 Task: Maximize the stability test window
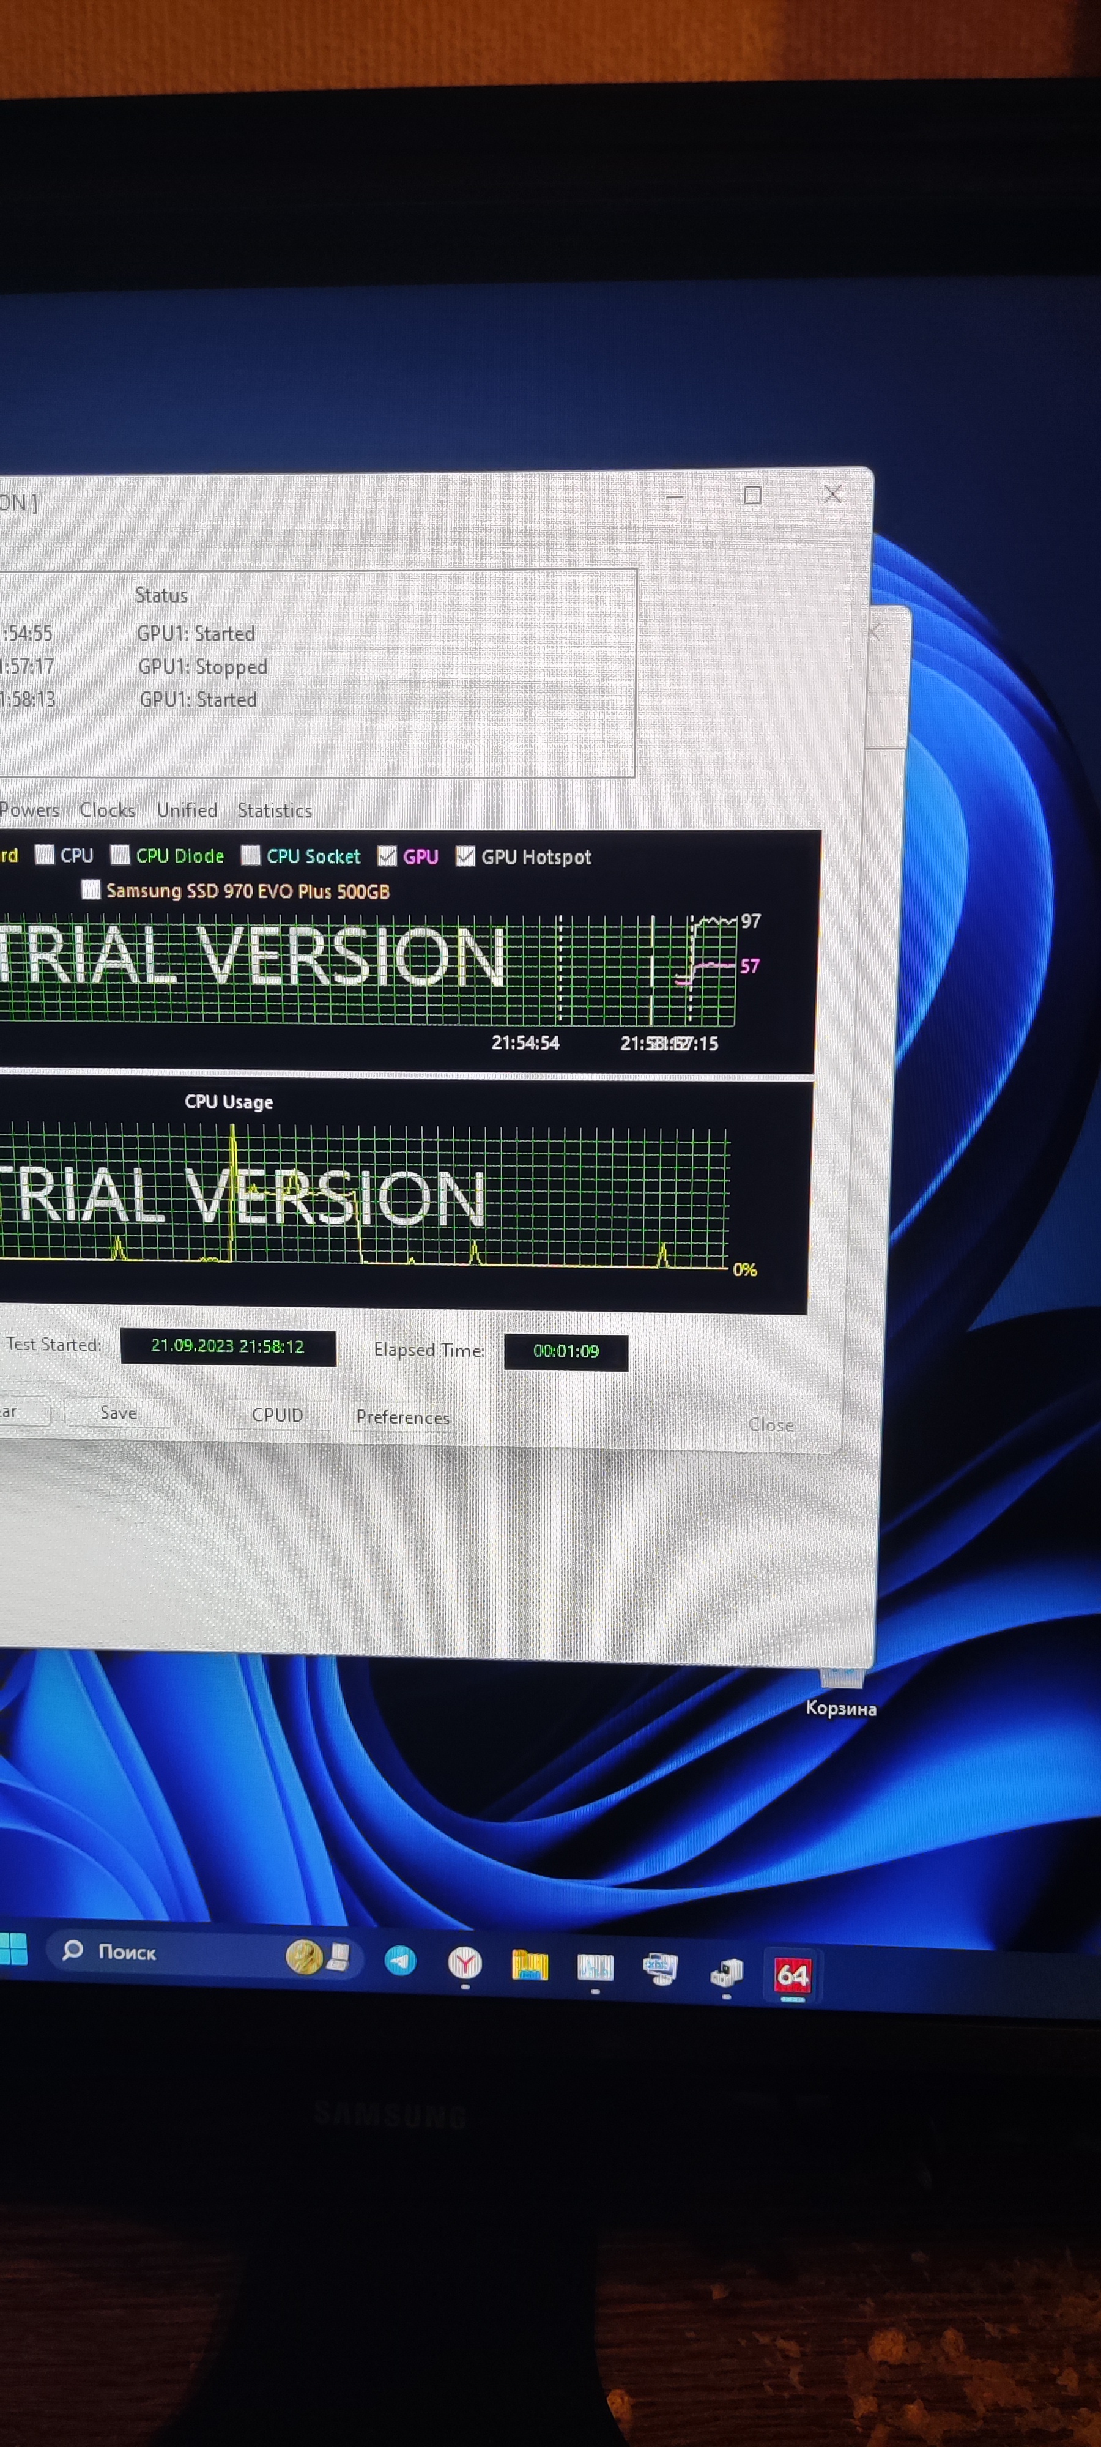tap(752, 495)
